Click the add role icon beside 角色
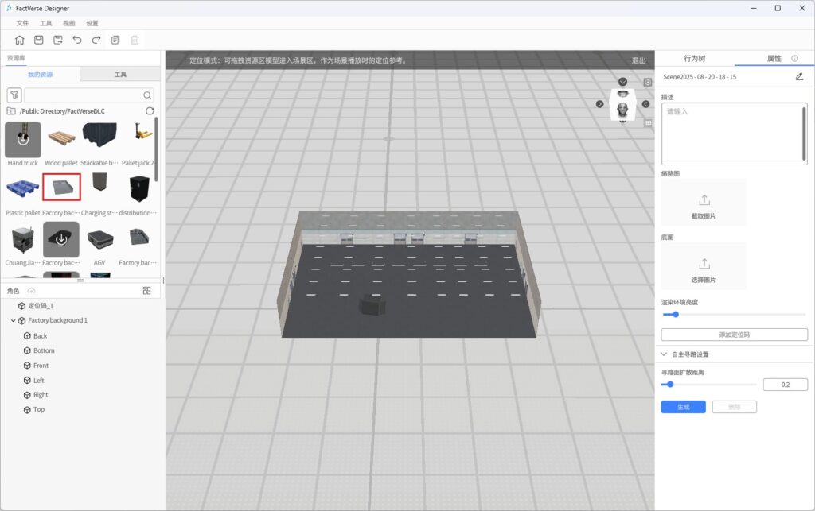Image resolution: width=815 pixels, height=511 pixels. click(31, 291)
